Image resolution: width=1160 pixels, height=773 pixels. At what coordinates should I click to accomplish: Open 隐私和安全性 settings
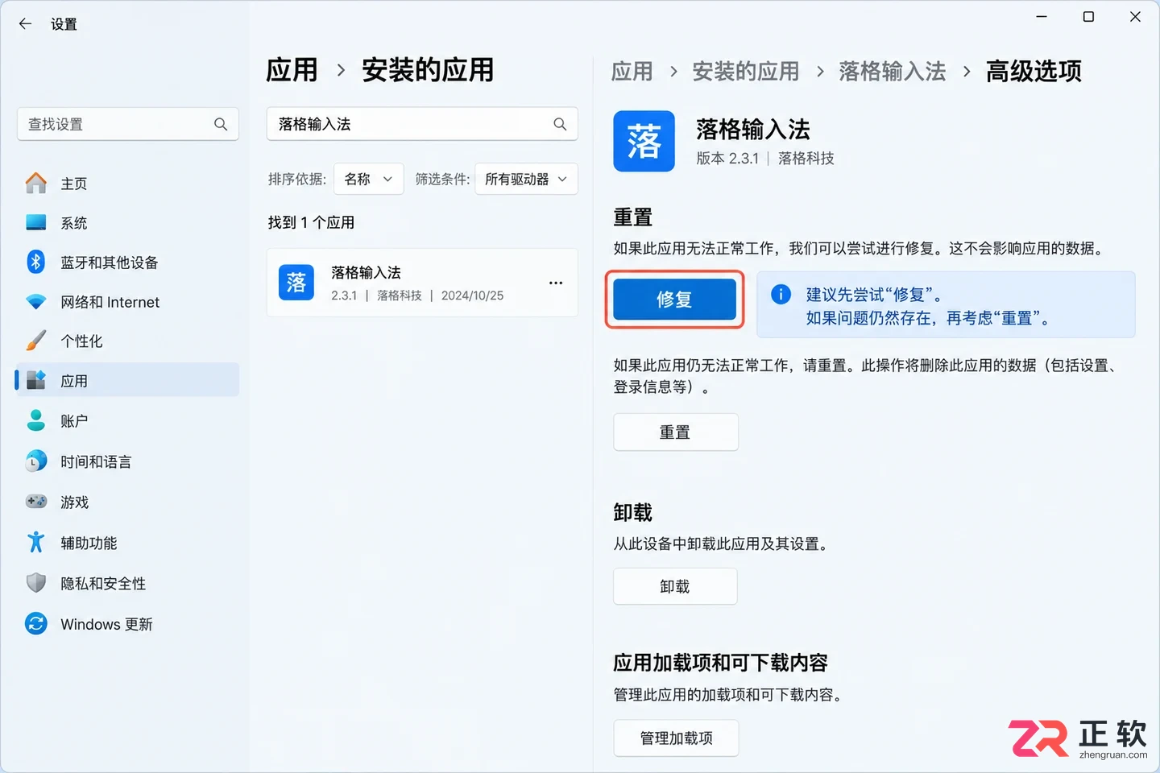pyautogui.click(x=127, y=584)
